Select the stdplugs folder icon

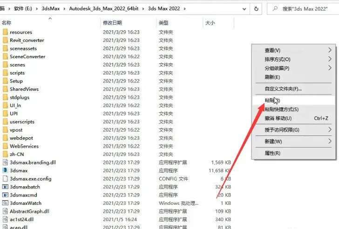5,97
